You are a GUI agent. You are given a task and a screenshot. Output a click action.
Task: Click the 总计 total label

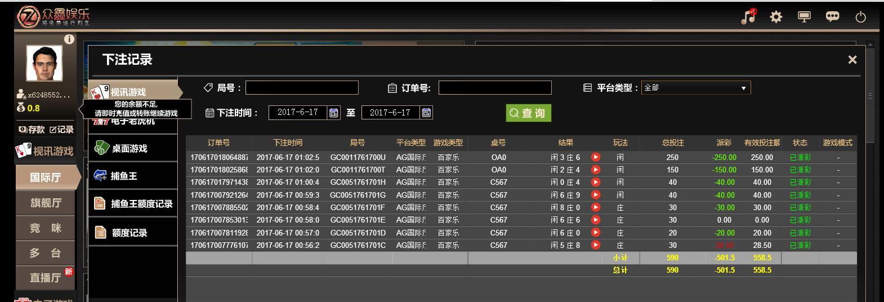pos(620,270)
